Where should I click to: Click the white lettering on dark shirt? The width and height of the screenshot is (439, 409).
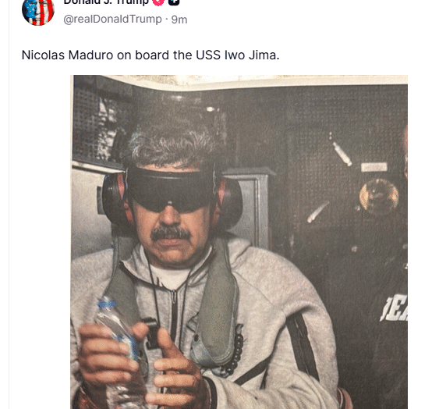pyautogui.click(x=395, y=309)
